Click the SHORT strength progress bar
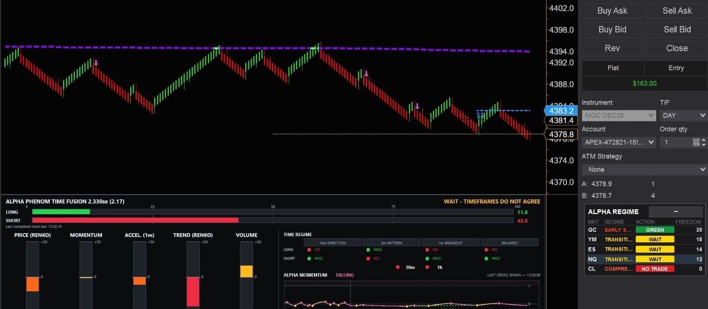 (273, 220)
